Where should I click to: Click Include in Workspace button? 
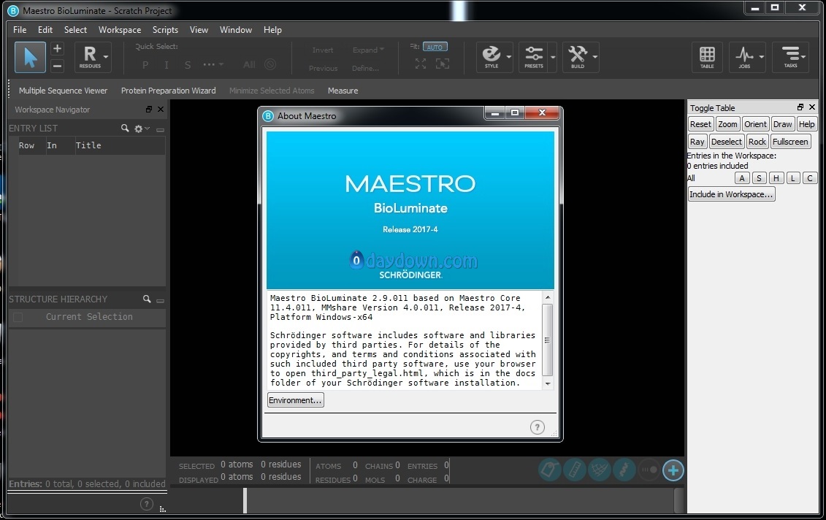[x=732, y=194]
